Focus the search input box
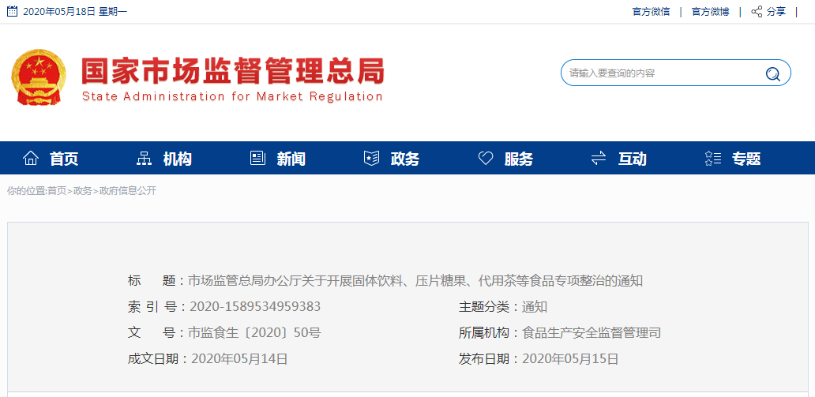The width and height of the screenshot is (815, 397). pos(659,73)
